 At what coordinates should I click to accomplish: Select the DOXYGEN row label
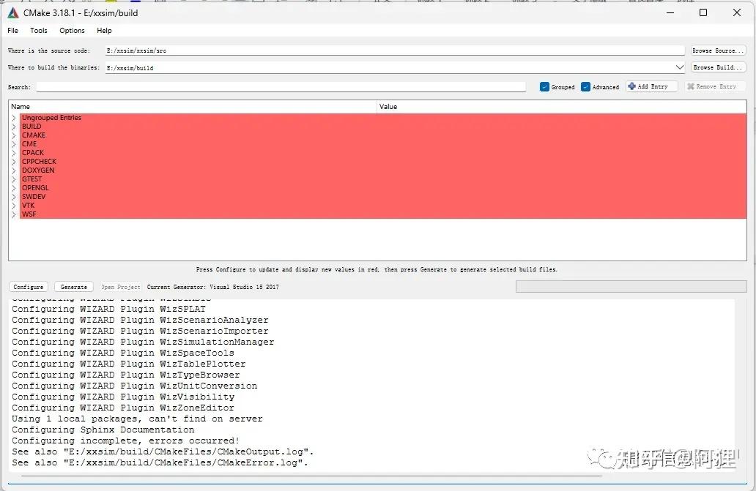(x=38, y=170)
